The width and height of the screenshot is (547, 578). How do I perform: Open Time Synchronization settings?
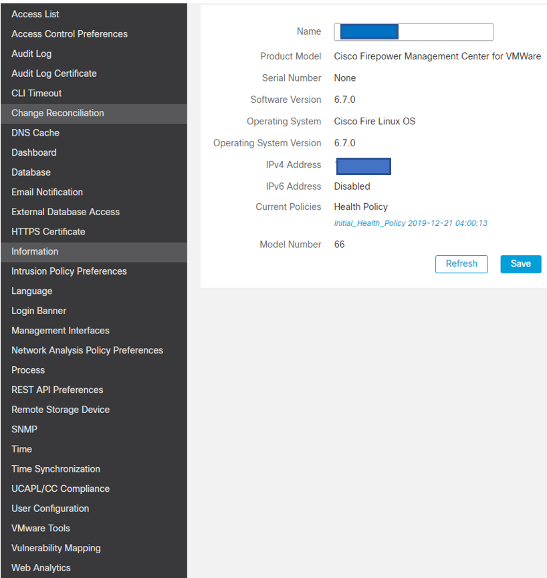pos(56,468)
